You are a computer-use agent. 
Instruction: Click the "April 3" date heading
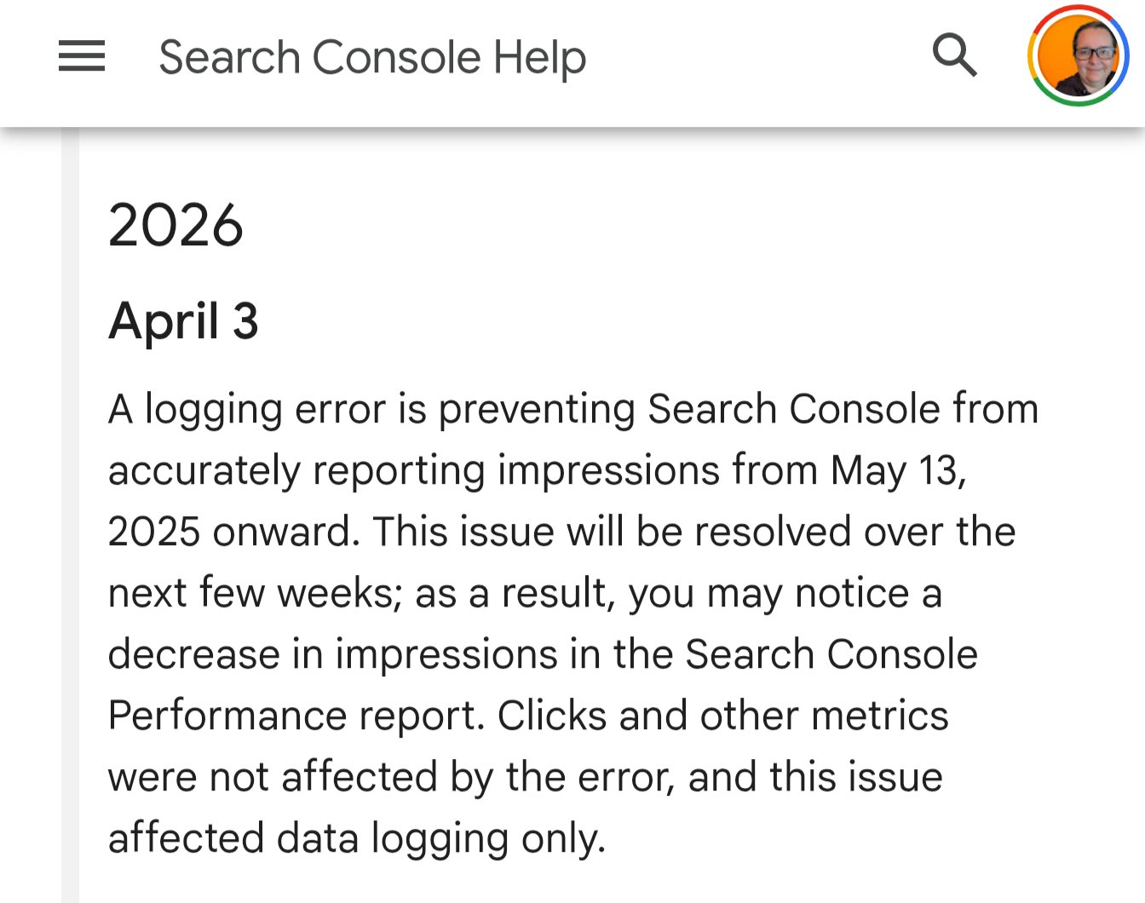click(x=183, y=322)
